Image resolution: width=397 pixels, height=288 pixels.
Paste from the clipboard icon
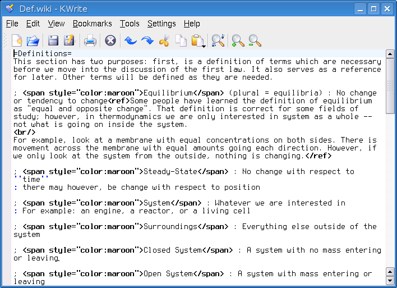(197, 40)
